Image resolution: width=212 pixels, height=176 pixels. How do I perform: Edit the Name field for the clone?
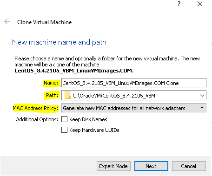click(x=134, y=83)
